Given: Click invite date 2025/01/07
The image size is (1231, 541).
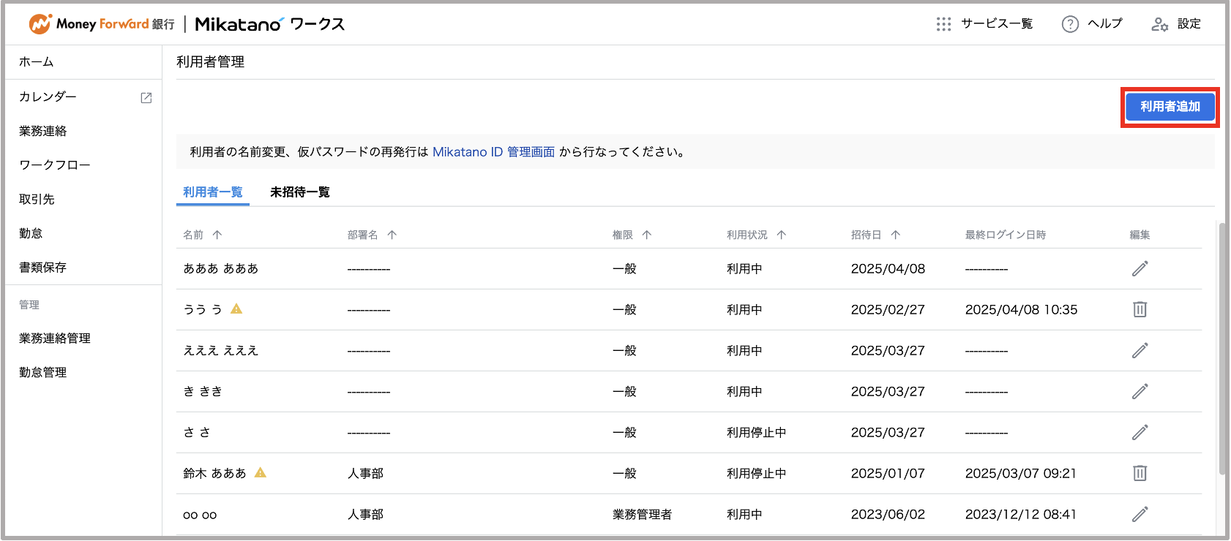Looking at the screenshot, I should tap(888, 473).
